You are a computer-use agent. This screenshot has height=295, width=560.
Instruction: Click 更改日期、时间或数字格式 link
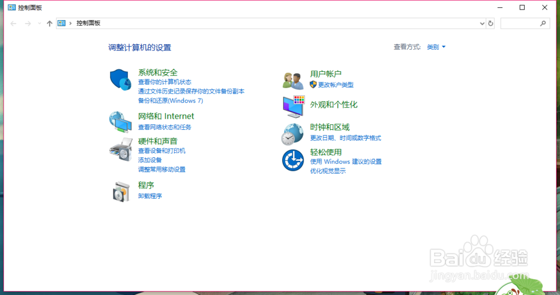point(346,138)
